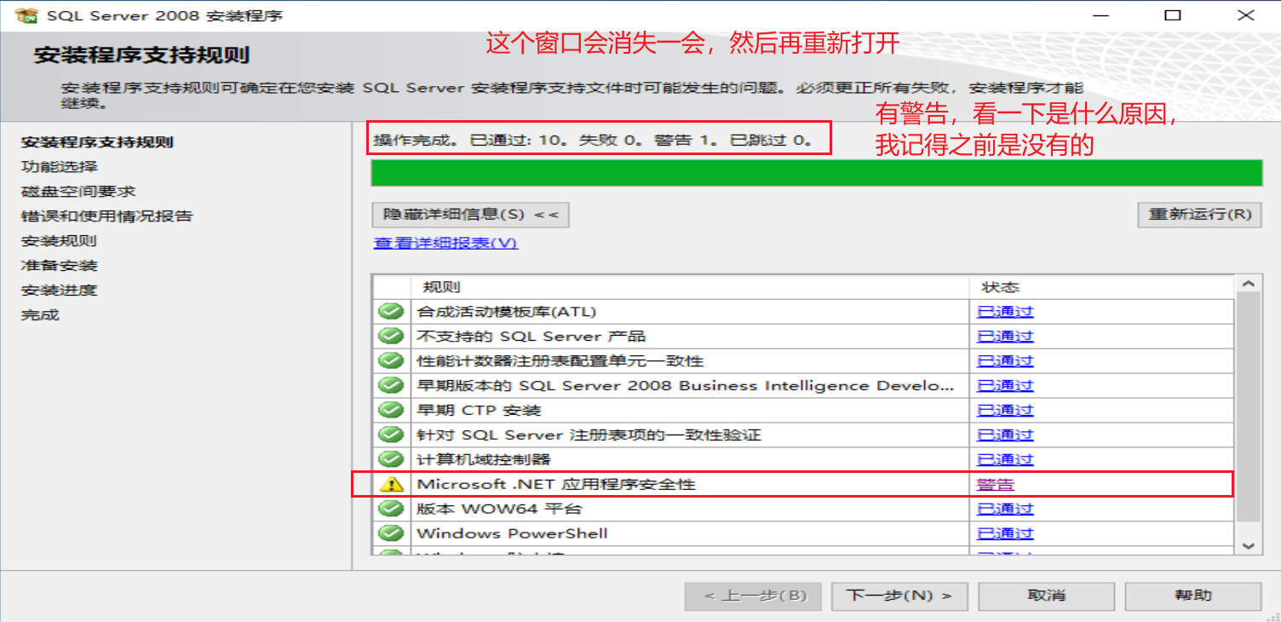The width and height of the screenshot is (1281, 622).
Task: Click the check icon for 不支持的 SQL Server 产品
Action: point(391,335)
